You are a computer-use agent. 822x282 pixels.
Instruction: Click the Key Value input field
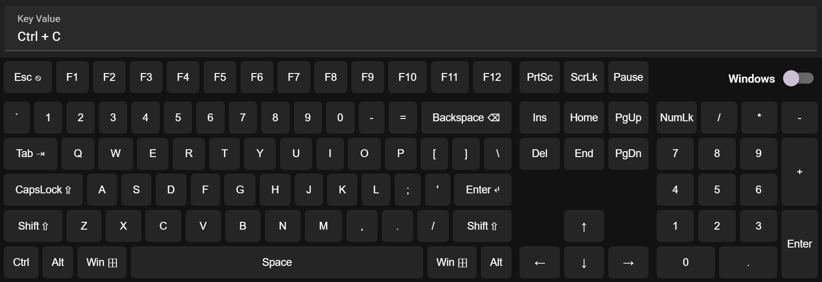pos(411,28)
